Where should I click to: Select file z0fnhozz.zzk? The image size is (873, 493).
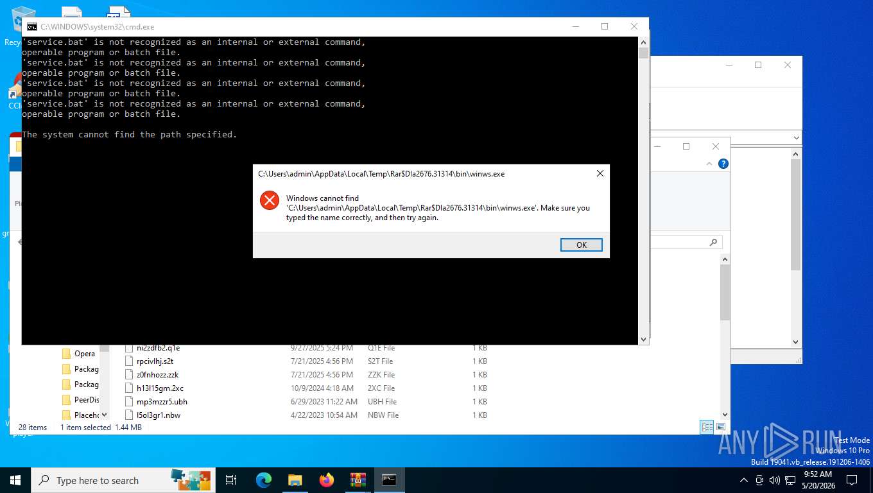pyautogui.click(x=157, y=375)
